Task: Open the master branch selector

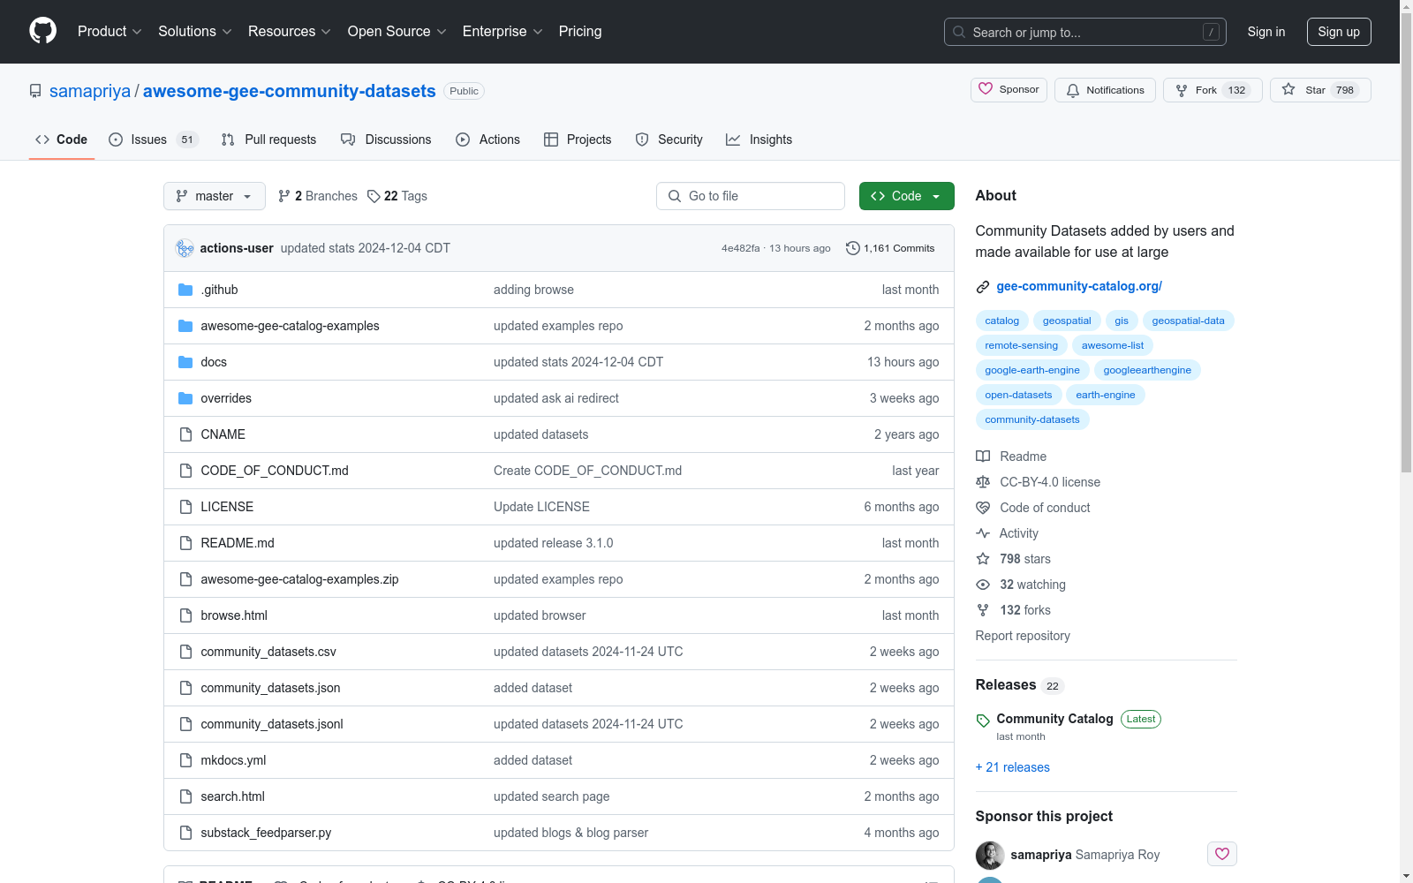Action: point(215,196)
